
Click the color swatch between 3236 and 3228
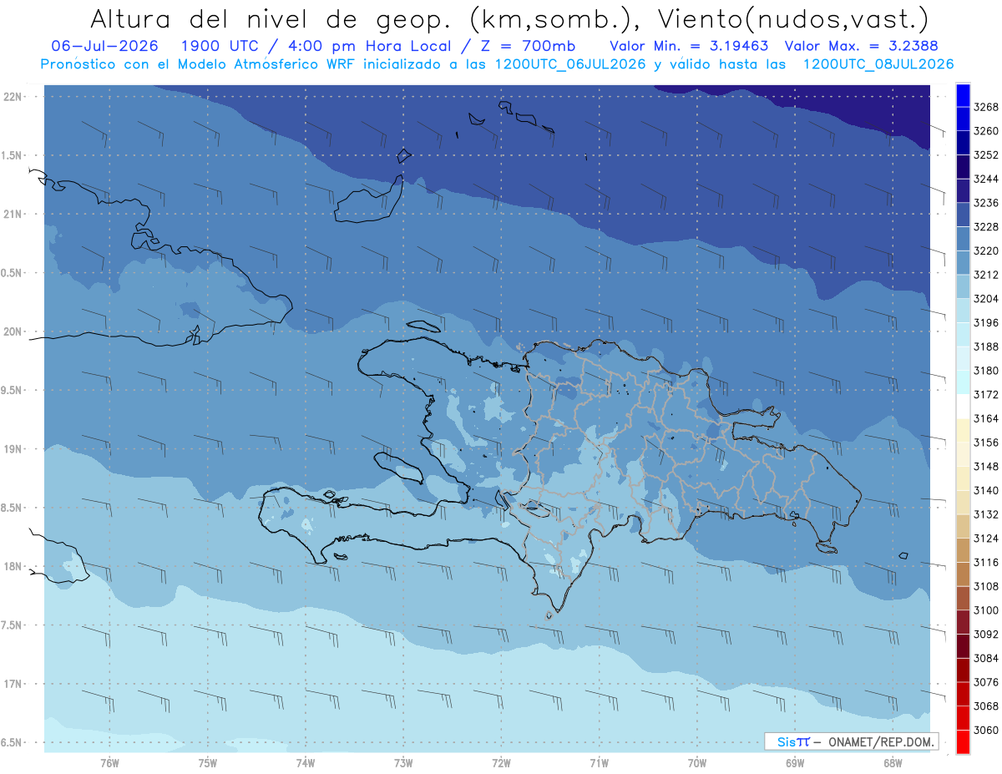(x=963, y=215)
